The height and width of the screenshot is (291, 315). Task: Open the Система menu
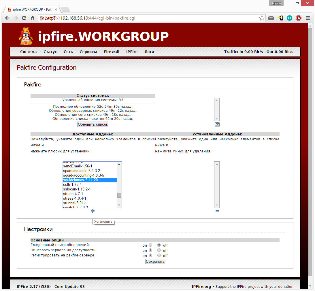[x=28, y=52]
